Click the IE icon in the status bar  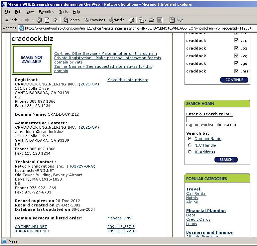[x=4, y=242]
